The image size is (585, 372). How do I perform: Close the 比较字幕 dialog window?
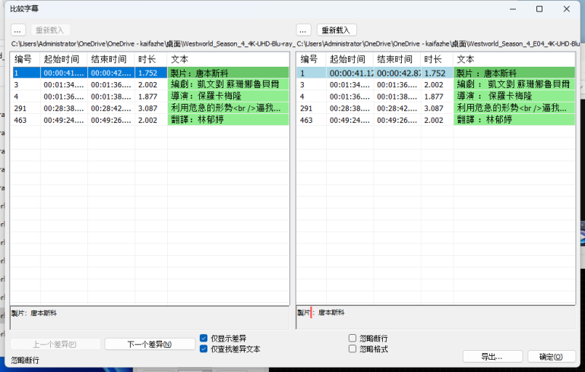pyautogui.click(x=566, y=9)
